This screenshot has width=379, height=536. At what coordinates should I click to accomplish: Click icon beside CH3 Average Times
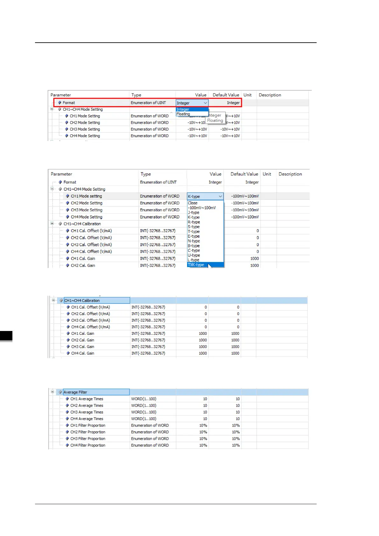pos(67,412)
